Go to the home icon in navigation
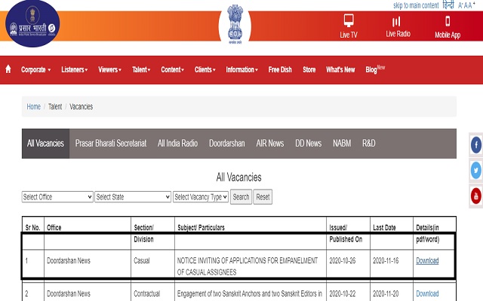483x301 pixels. point(8,69)
